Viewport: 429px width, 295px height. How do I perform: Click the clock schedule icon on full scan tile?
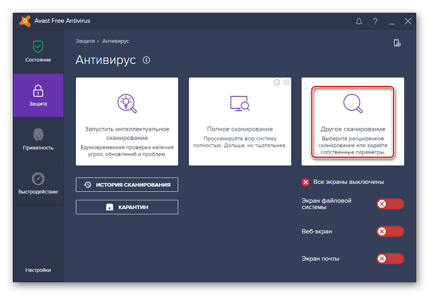coord(277,83)
